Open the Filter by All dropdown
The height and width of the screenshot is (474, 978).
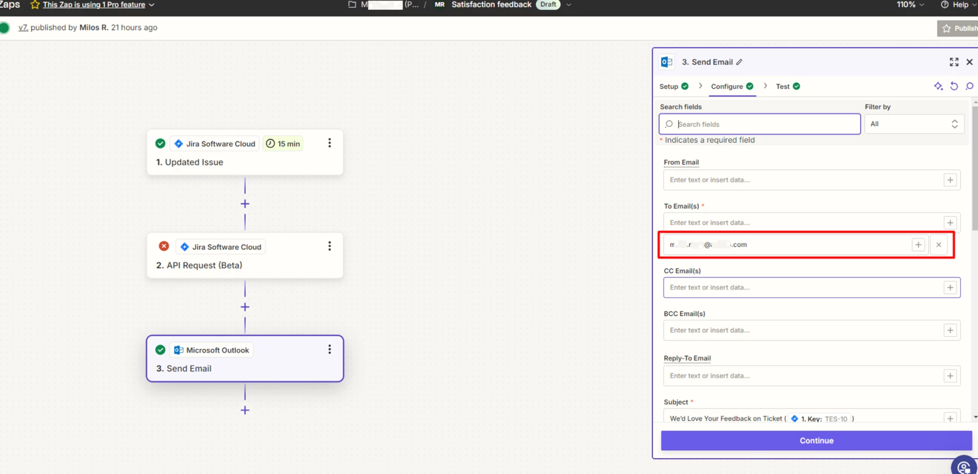914,124
